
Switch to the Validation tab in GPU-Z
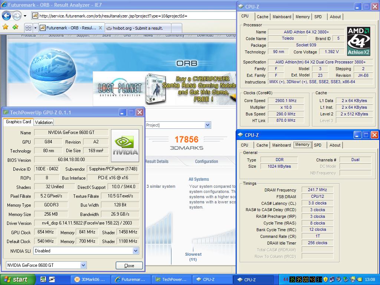pos(44,122)
